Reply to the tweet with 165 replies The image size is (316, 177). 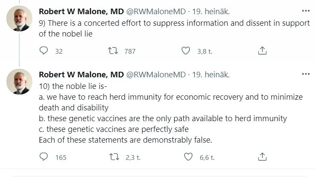click(43, 157)
